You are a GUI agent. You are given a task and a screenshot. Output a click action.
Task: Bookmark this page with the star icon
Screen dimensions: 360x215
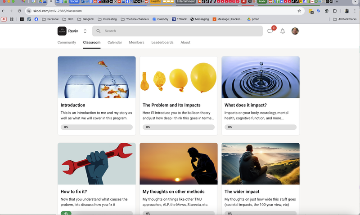click(299, 11)
